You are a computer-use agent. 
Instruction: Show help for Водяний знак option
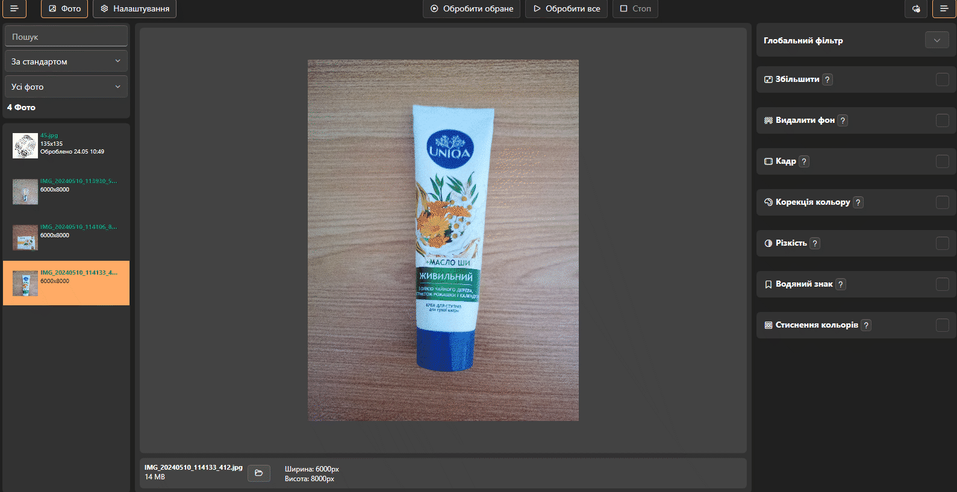(841, 284)
